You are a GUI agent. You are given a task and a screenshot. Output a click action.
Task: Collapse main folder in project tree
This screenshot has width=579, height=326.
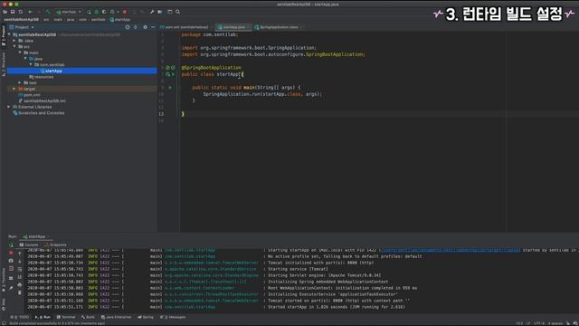pos(20,53)
